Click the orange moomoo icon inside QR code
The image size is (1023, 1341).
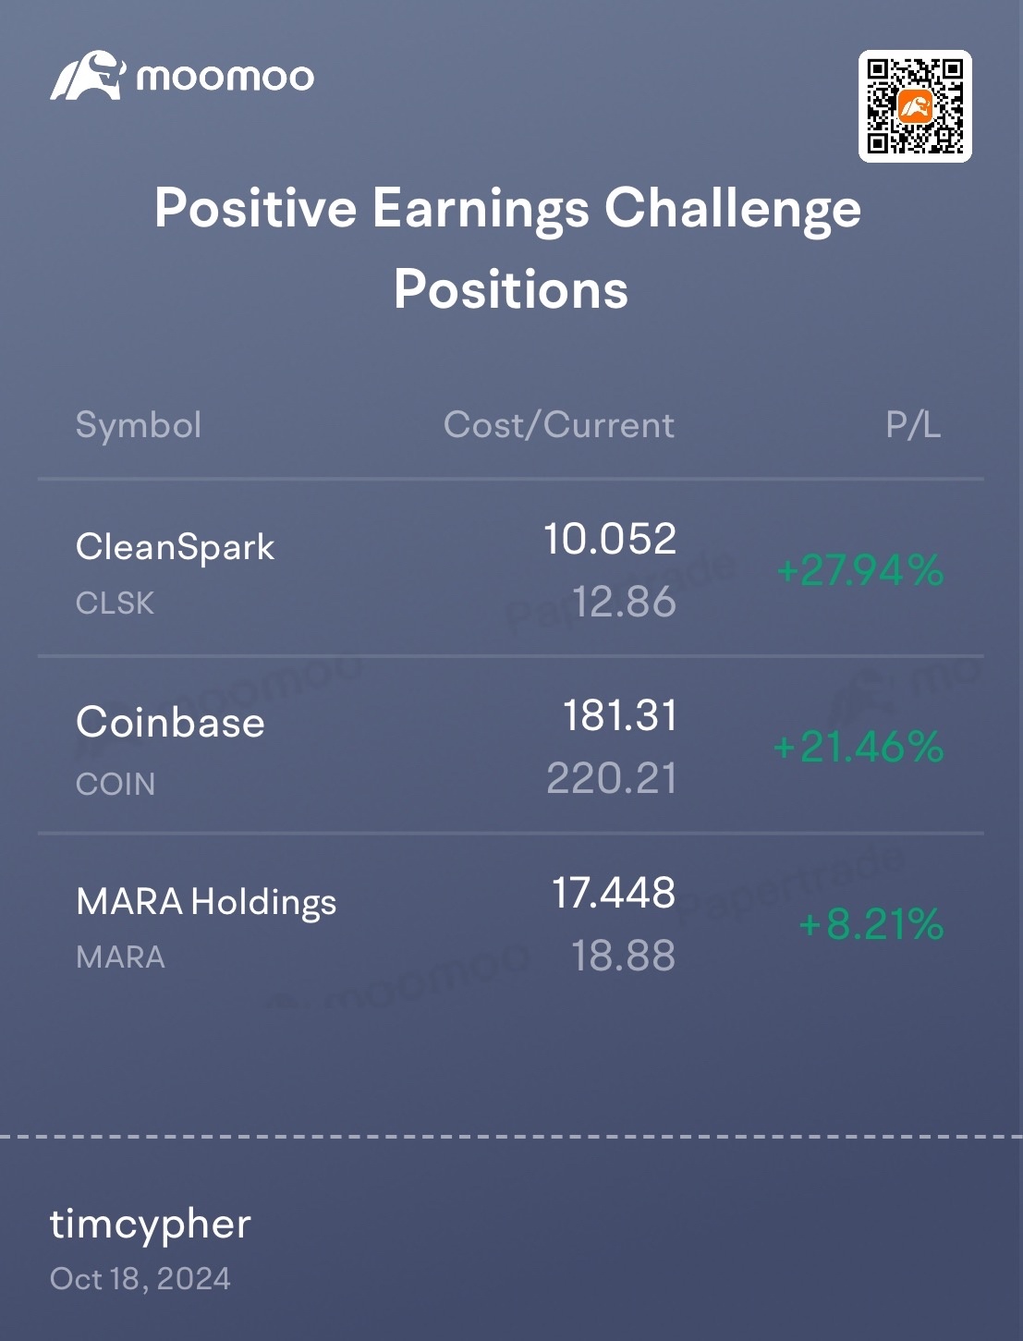915,107
